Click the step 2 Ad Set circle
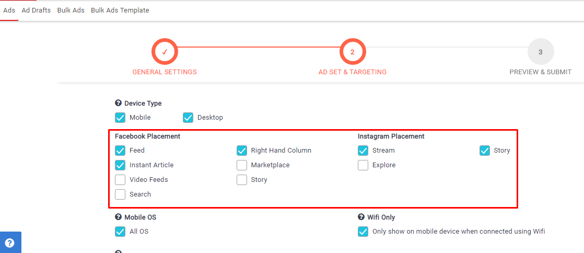 click(353, 52)
